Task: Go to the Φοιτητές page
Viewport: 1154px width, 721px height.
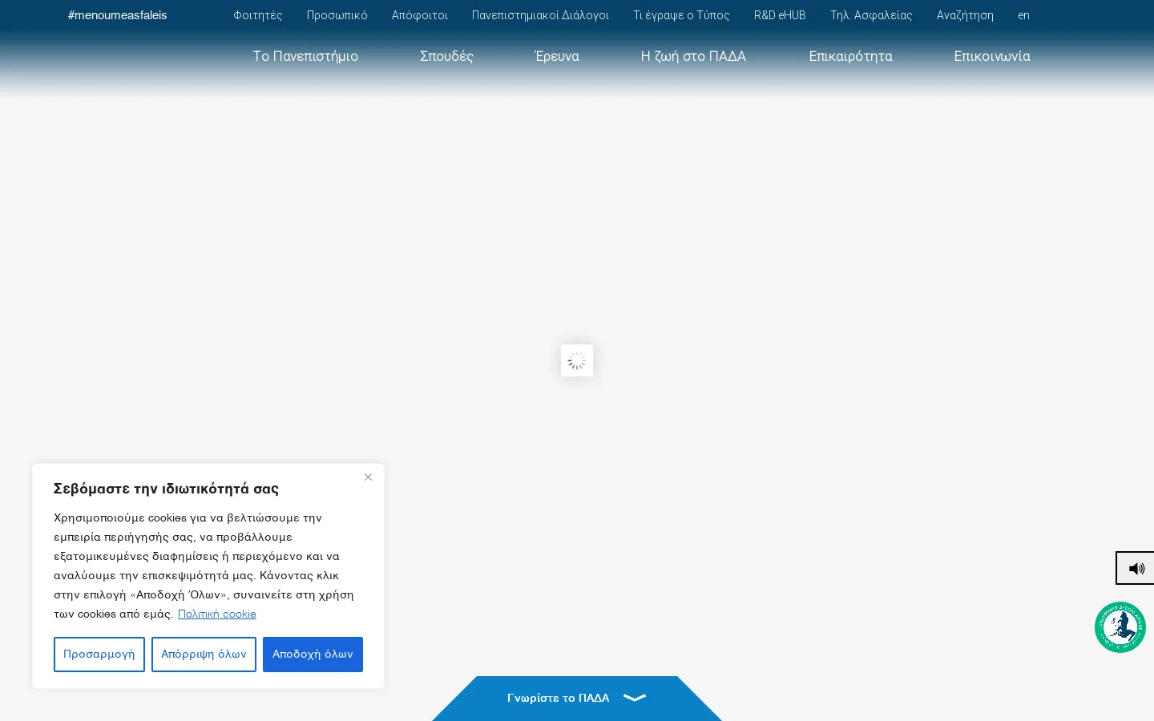Action: coord(258,15)
